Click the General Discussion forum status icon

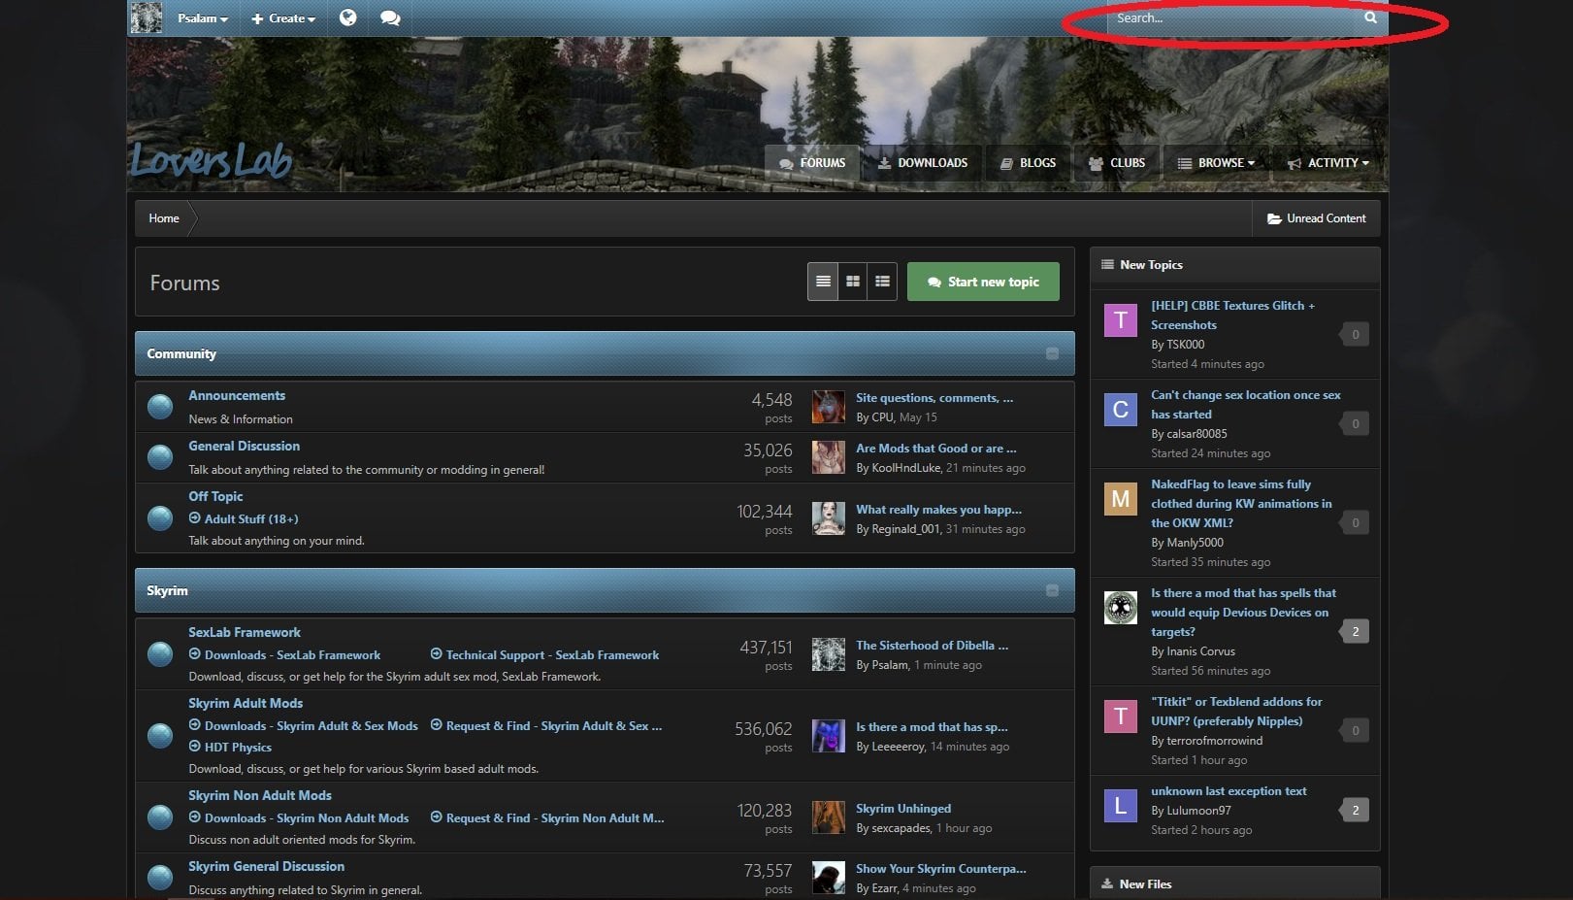click(160, 457)
